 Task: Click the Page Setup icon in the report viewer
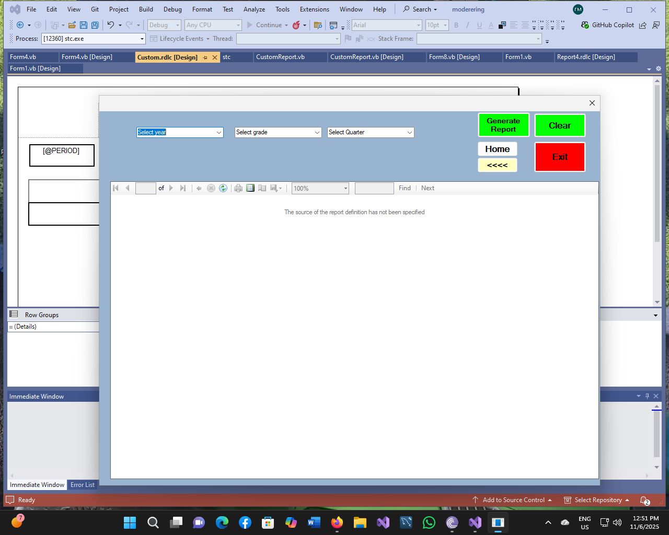click(262, 188)
